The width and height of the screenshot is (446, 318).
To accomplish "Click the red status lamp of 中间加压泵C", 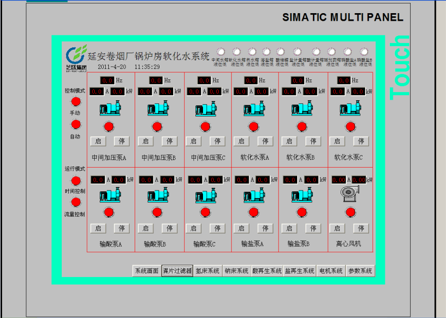I will (x=205, y=126).
